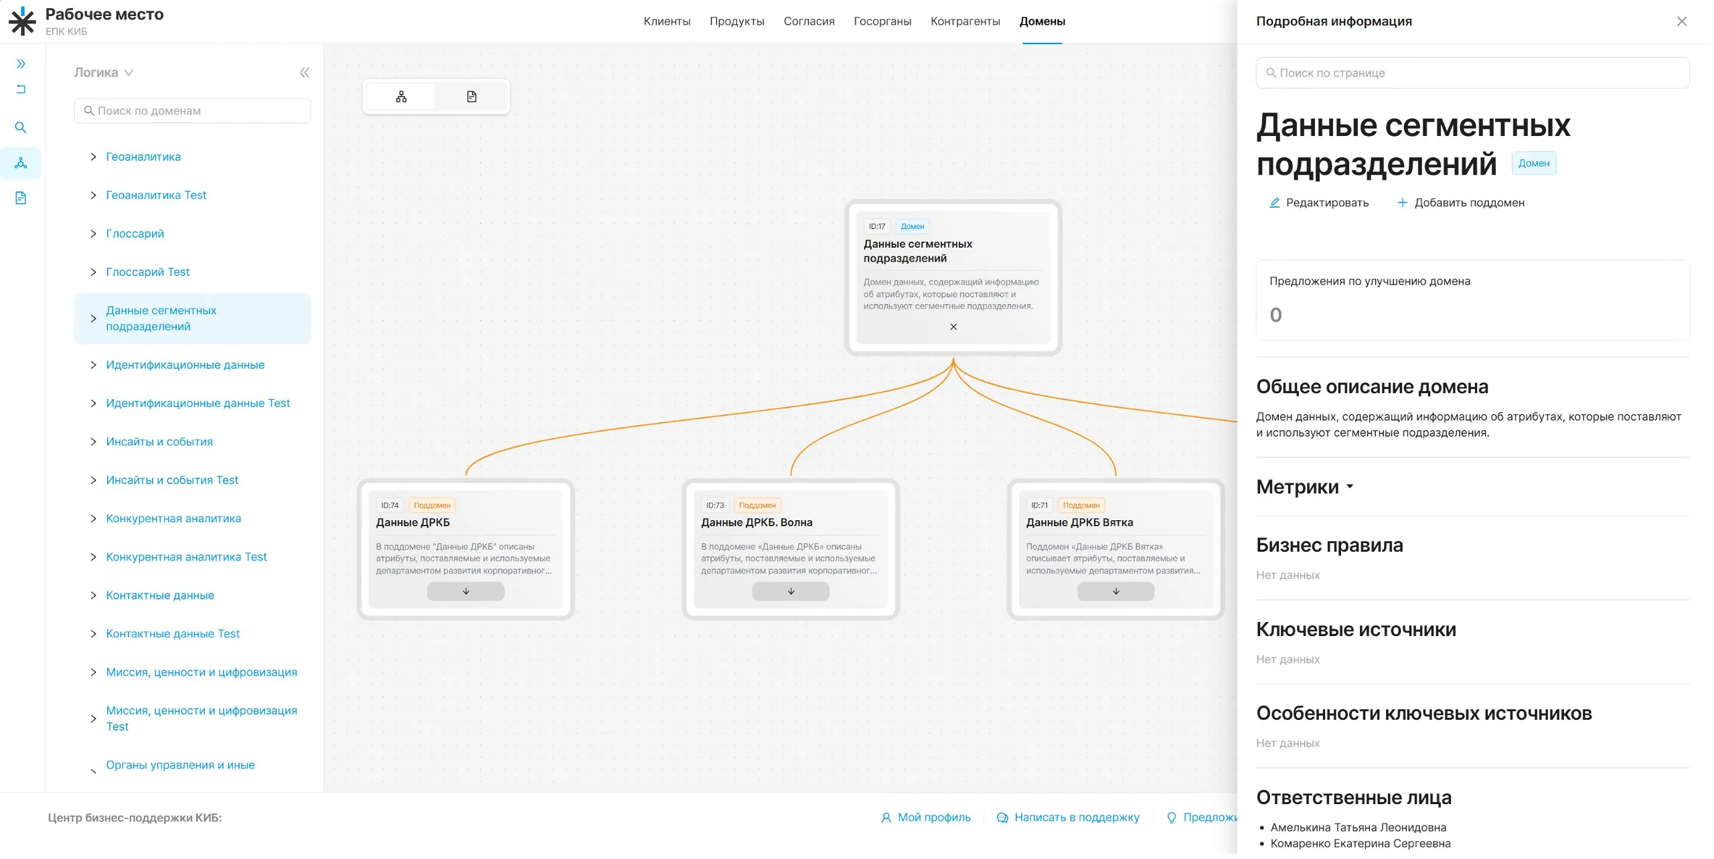Switch to document view icon
This screenshot has height=859, width=1714.
pos(472,96)
